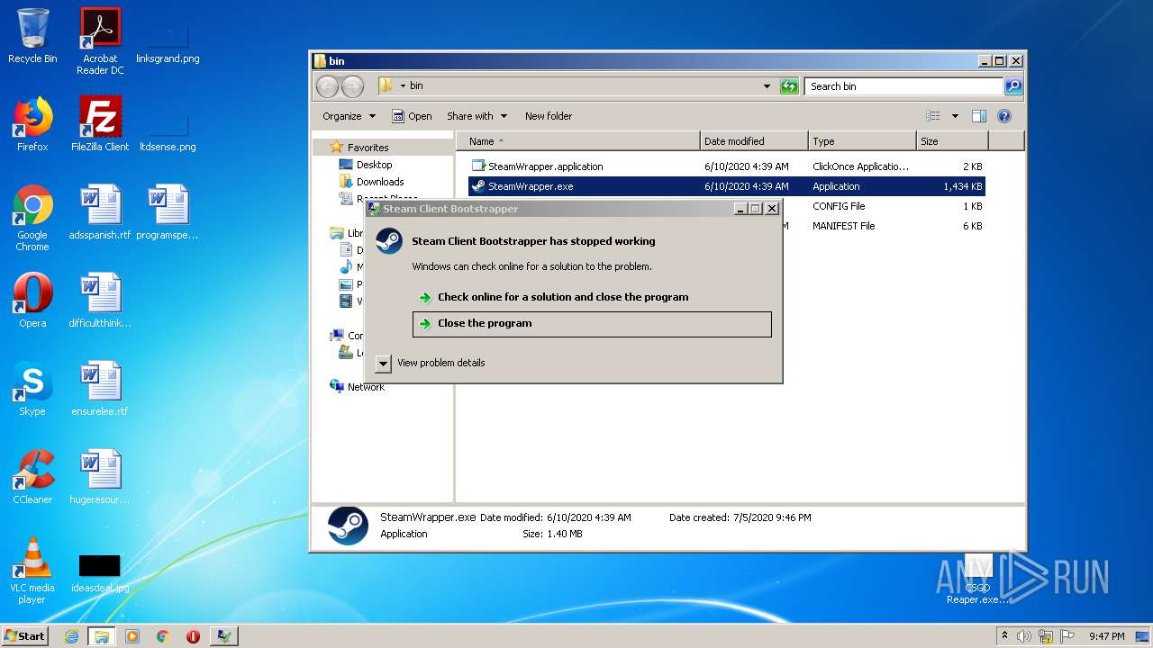The image size is (1153, 648).
Task: Click Windows Explorer taskbar icon
Action: point(102,636)
